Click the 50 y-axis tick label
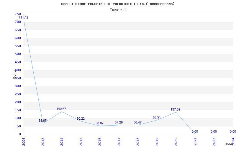 [x=19, y=126]
